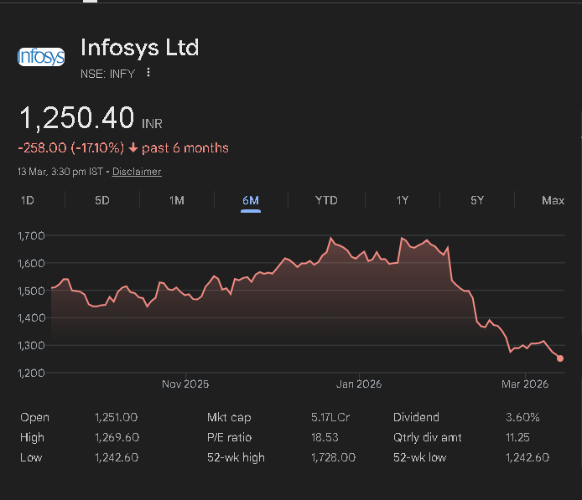
Task: Click the 52-wk high value 1,728.00
Action: click(x=333, y=457)
